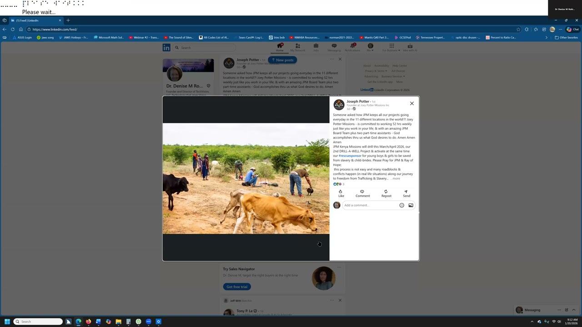Screen dimensions: 582x327
Task: Add a photo to the comment
Action: (x=411, y=205)
